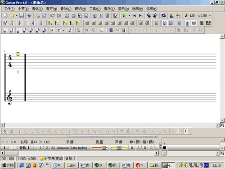Click the save floppy disk icon
Viewport: 225px width, 169px height.
(x=22, y=16)
